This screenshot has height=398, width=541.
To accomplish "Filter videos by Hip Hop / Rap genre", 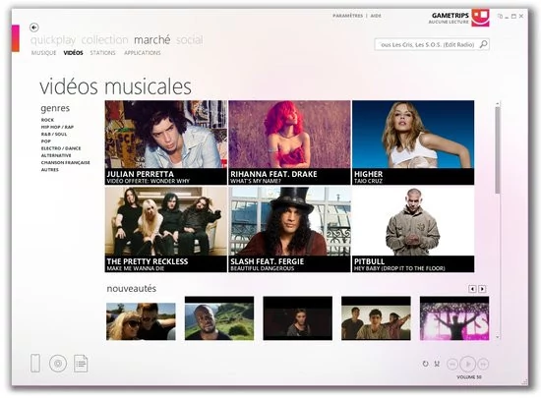I will click(x=57, y=127).
